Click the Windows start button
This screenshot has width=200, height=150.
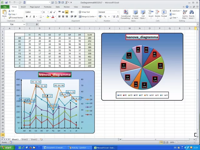click(x=7, y=148)
